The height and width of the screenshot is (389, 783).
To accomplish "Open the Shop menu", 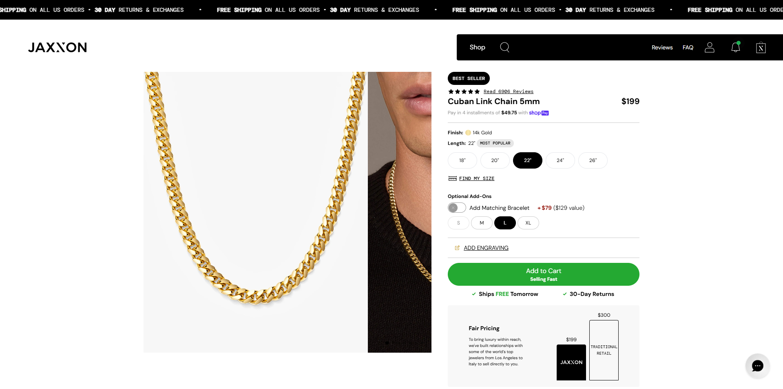I will coord(477,47).
